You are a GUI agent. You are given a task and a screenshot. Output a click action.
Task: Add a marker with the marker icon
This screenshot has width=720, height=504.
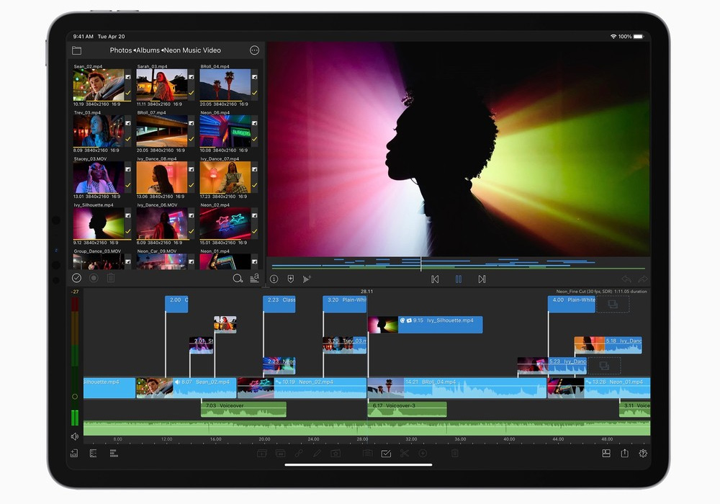point(291,279)
